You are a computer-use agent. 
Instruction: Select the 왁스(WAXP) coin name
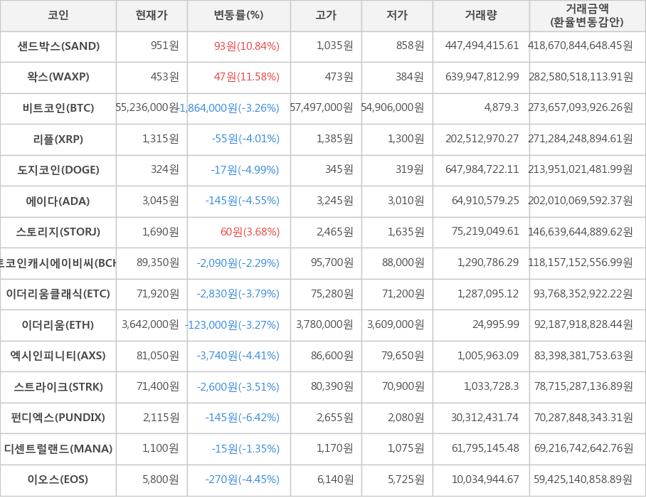click(58, 77)
